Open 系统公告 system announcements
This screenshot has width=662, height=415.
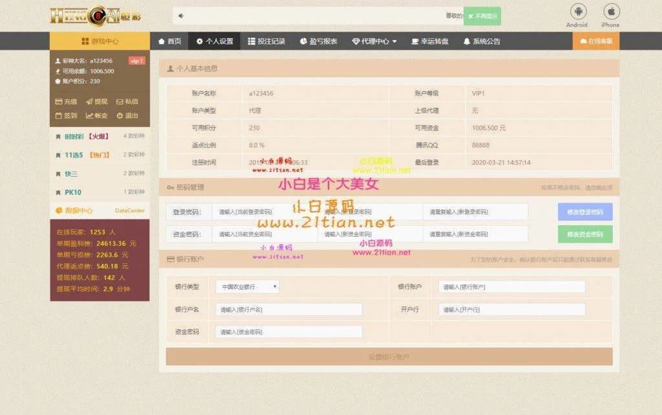click(x=482, y=41)
